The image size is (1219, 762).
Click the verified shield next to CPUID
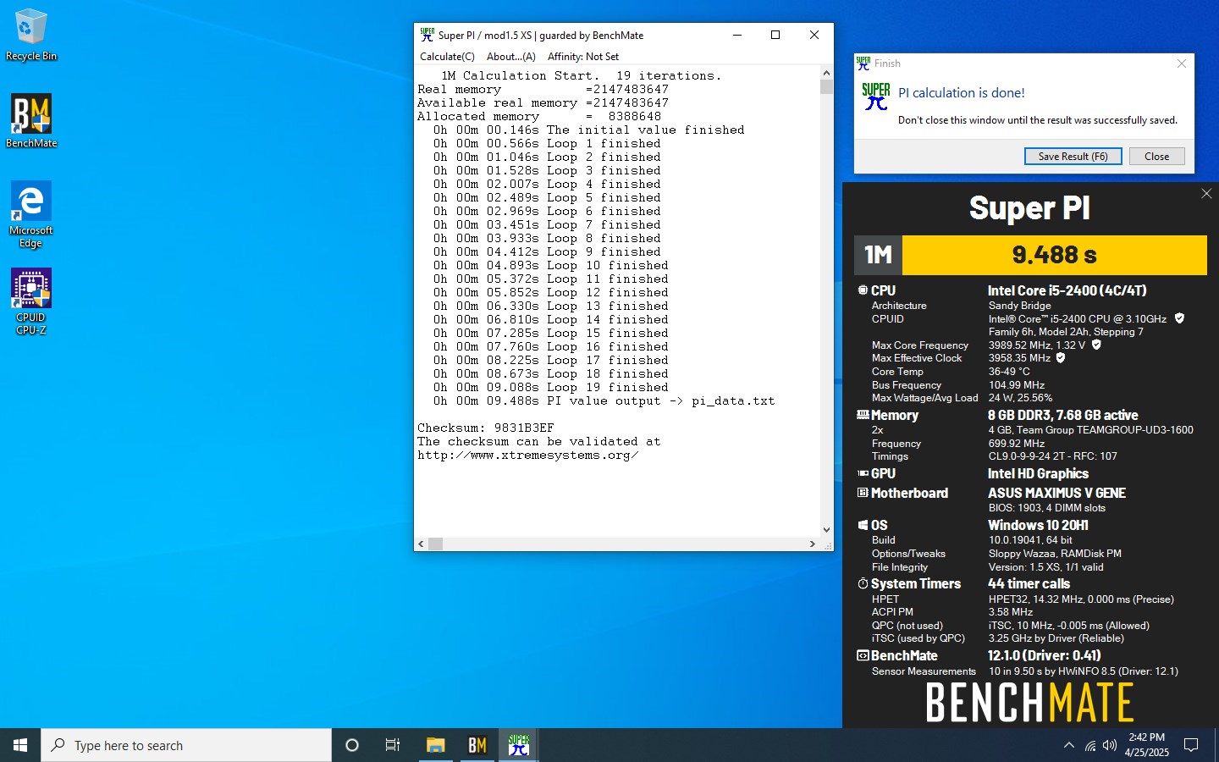point(1179,318)
